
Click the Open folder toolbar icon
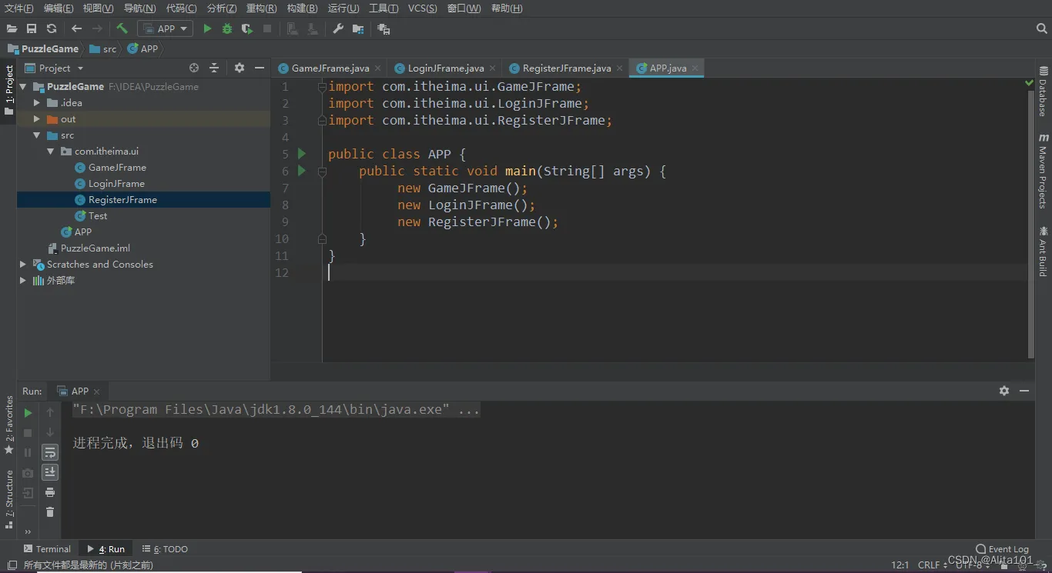coord(12,28)
